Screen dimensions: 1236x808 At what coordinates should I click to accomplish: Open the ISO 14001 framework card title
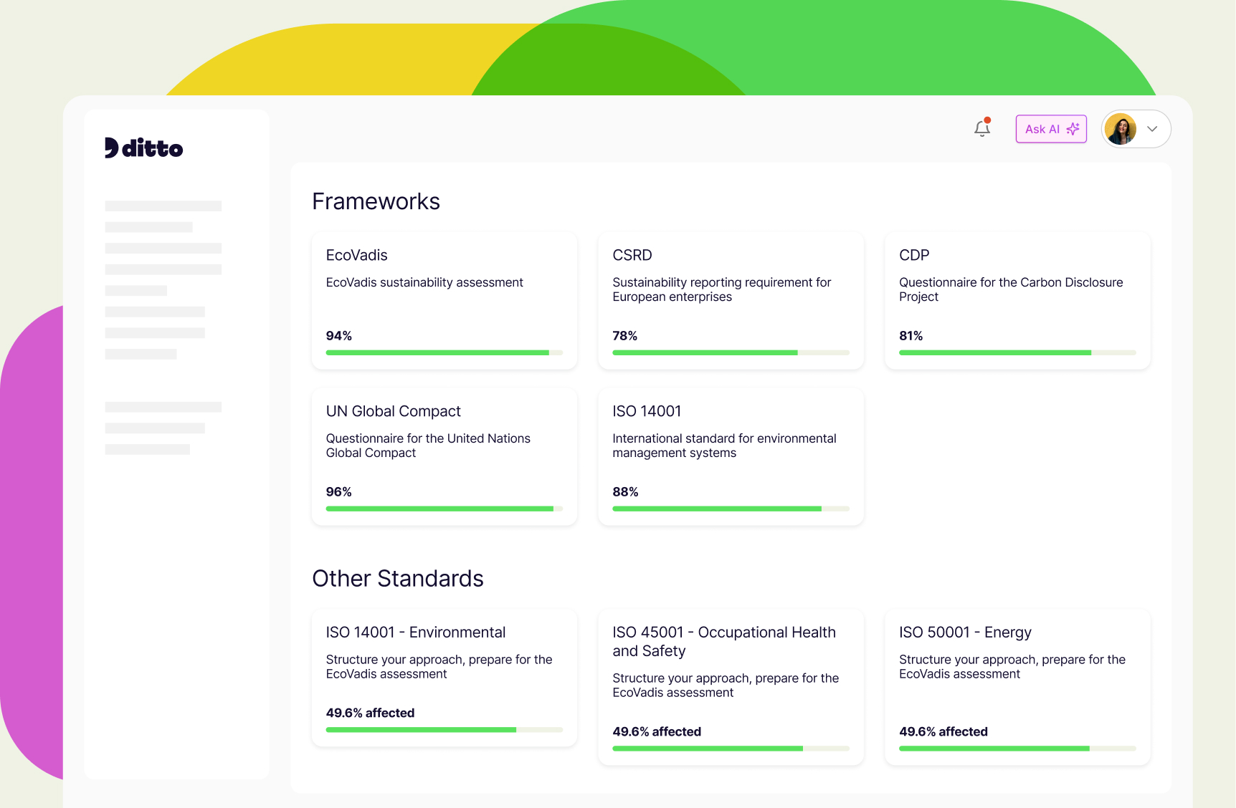[647, 411]
